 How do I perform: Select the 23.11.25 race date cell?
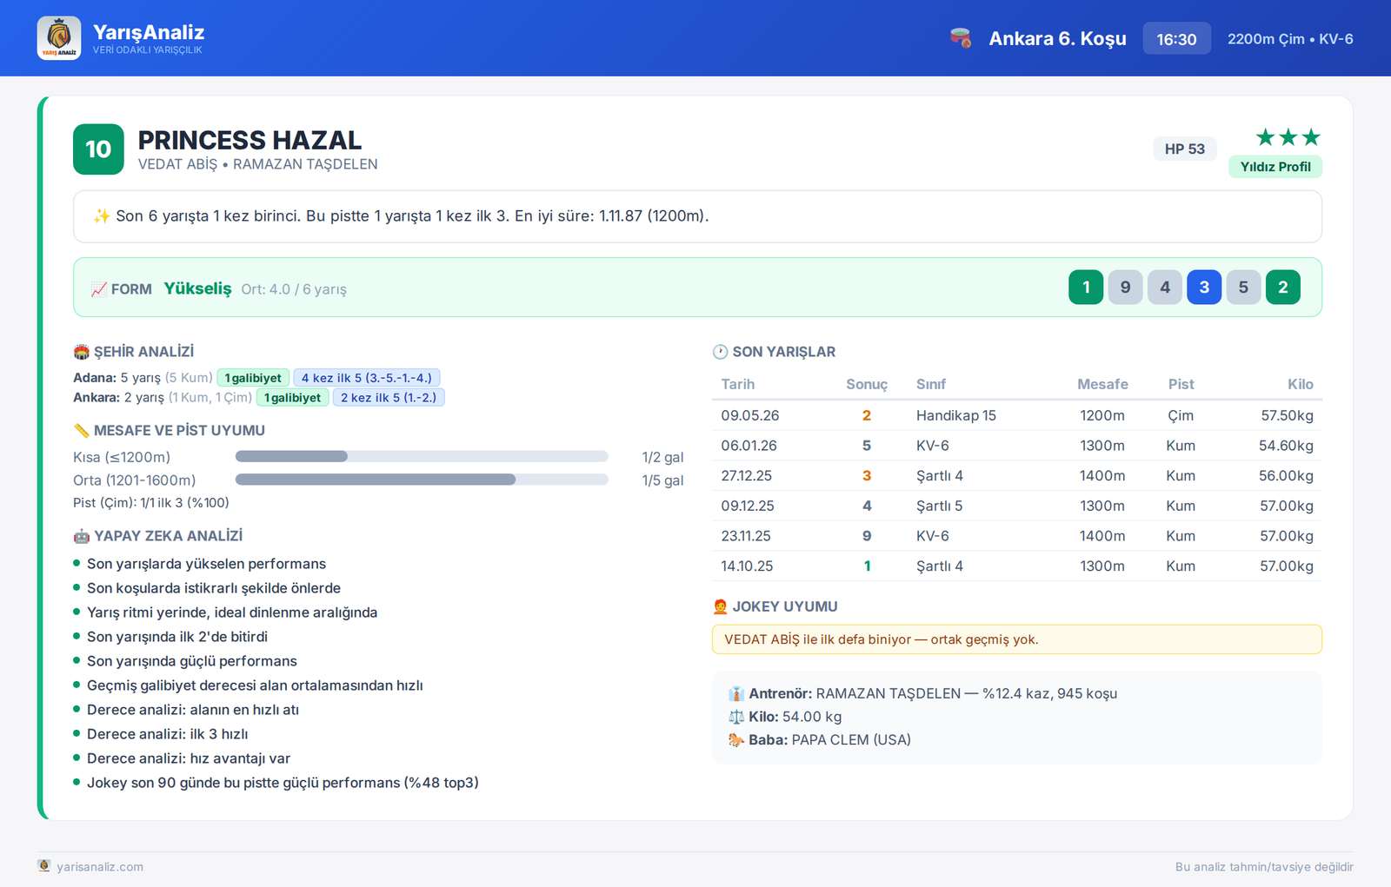coord(746,536)
